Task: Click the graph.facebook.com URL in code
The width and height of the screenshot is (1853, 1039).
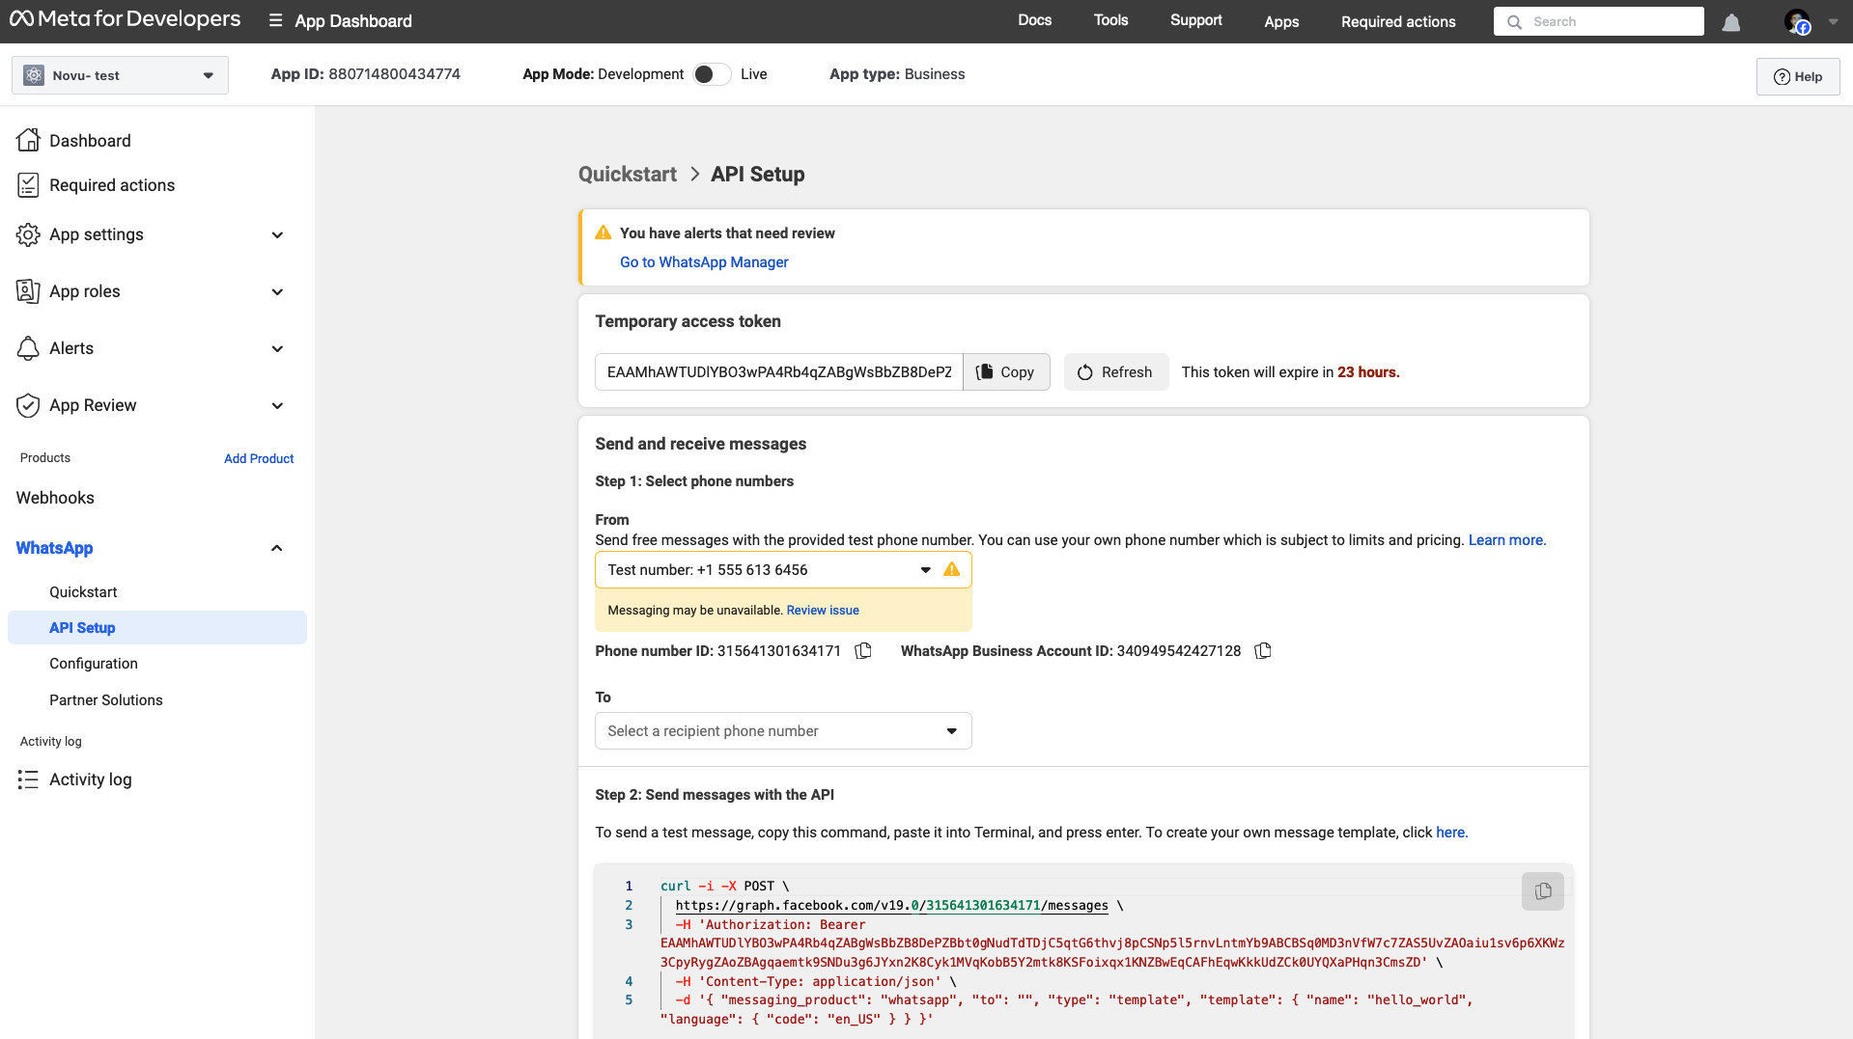Action: [x=891, y=906]
